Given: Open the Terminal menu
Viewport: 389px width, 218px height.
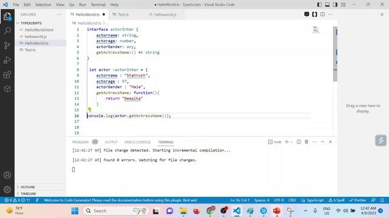Looking at the screenshot, I should click(x=98, y=5).
